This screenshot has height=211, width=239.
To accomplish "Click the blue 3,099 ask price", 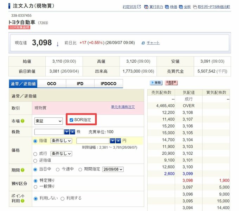I will pyautogui.click(x=188, y=174).
